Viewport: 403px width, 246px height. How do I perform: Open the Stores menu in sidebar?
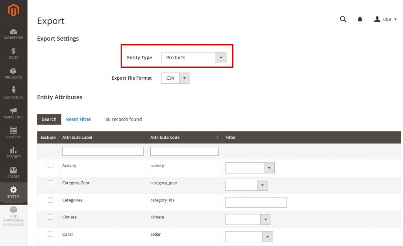[x=13, y=172]
